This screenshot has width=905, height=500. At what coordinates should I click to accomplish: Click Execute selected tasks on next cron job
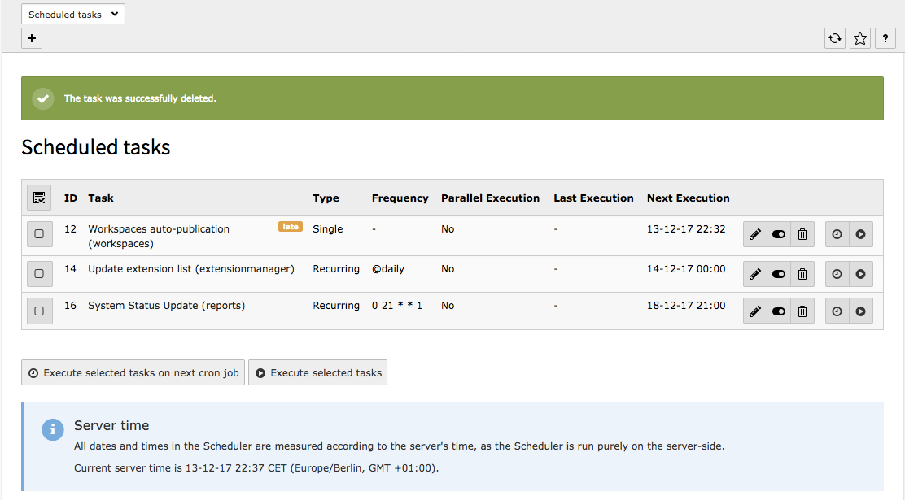click(x=133, y=373)
